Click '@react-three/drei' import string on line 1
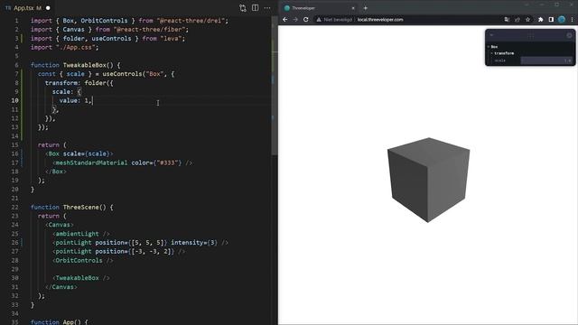 click(191, 21)
